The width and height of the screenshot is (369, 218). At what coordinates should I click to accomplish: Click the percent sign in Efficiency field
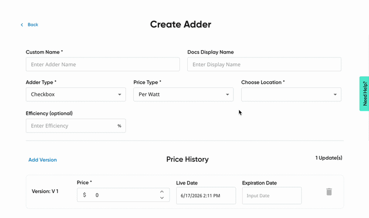coord(120,126)
